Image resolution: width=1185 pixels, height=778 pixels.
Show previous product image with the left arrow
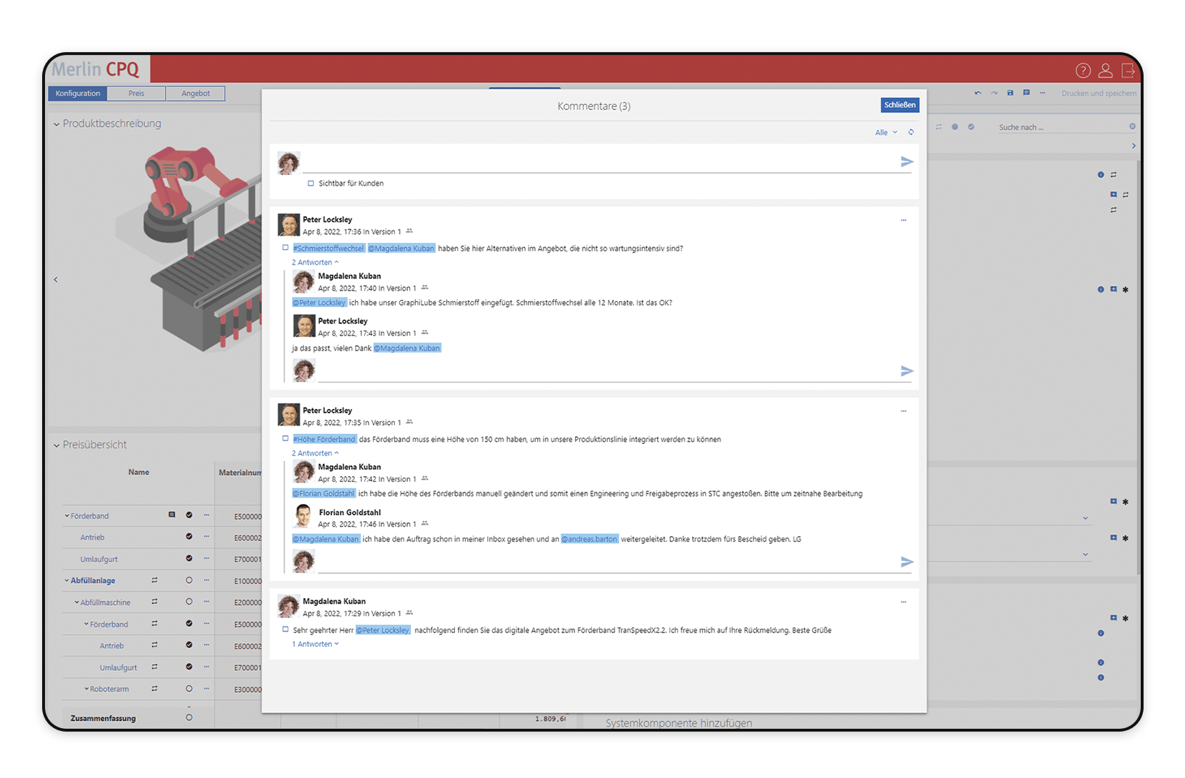click(x=56, y=280)
